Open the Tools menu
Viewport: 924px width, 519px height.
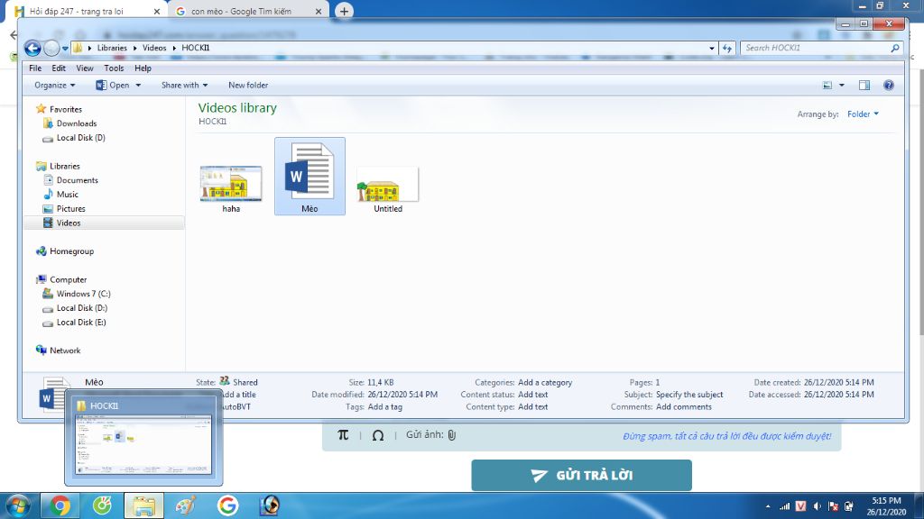click(x=114, y=68)
